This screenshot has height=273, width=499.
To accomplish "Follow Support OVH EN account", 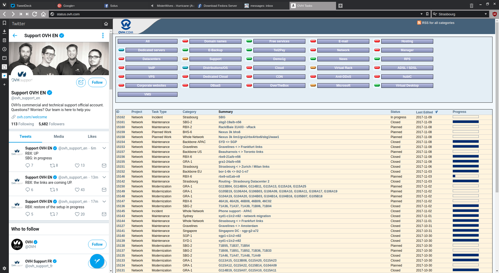I will 97,82.
